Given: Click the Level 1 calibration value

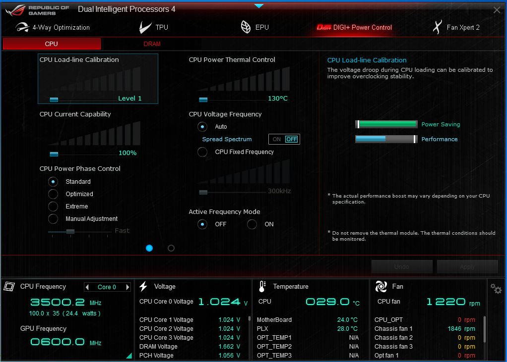Looking at the screenshot, I should (130, 99).
